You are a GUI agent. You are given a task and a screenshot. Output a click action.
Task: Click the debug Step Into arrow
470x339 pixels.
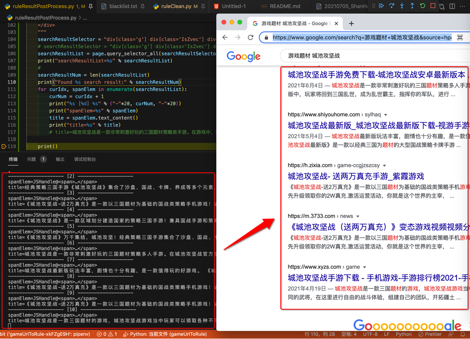(402, 6)
